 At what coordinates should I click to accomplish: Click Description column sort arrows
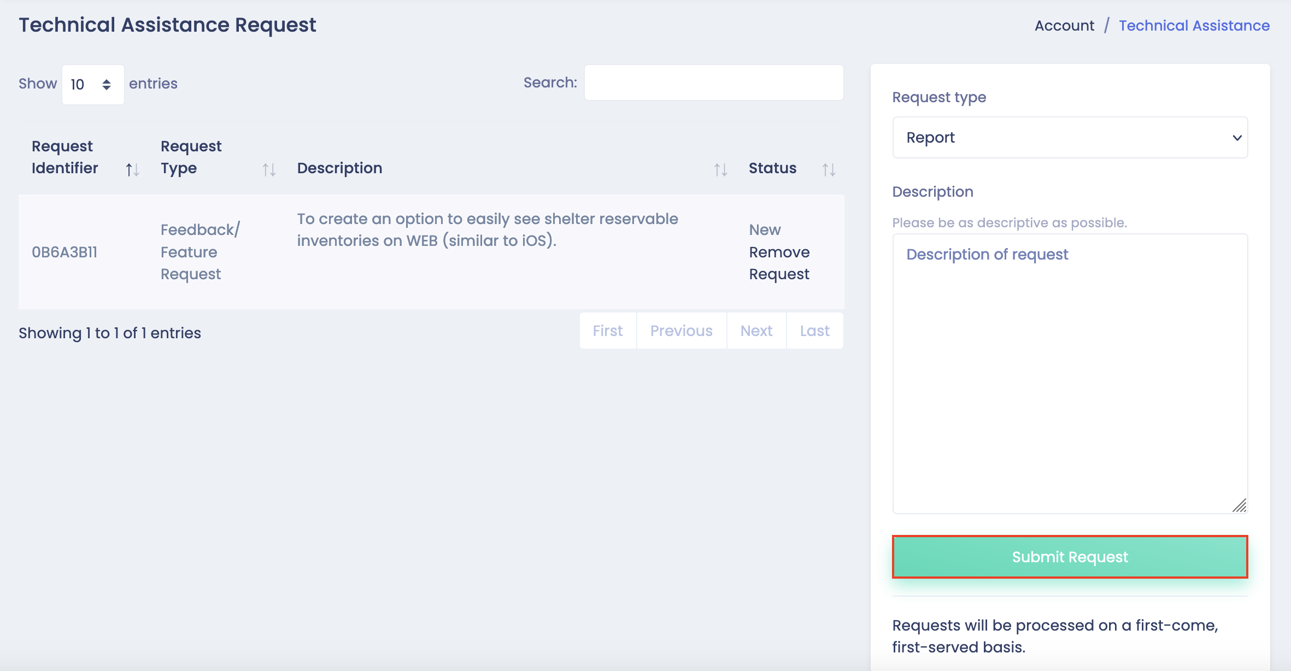click(x=720, y=170)
